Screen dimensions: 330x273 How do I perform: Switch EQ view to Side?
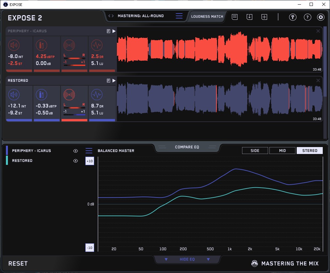[255, 151]
